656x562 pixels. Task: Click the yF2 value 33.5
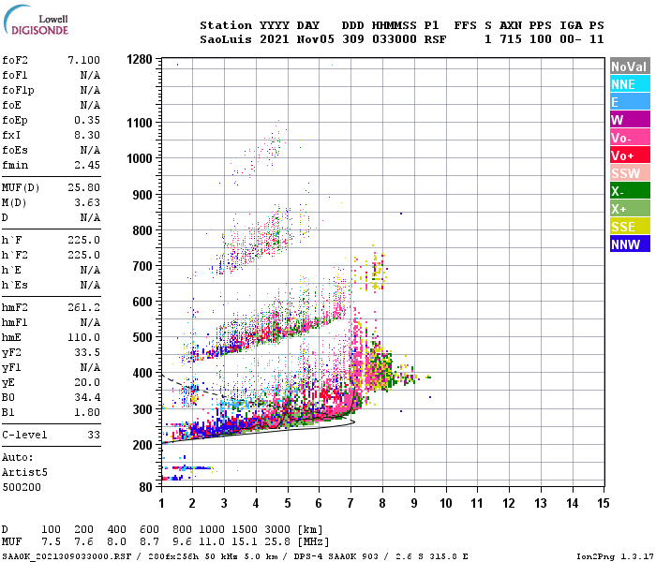pos(87,352)
